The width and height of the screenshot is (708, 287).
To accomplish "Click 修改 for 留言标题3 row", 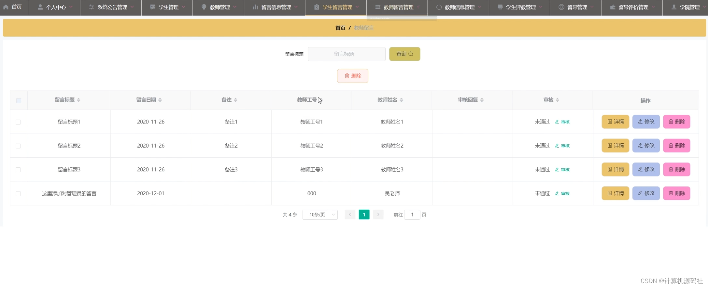I will [x=646, y=169].
